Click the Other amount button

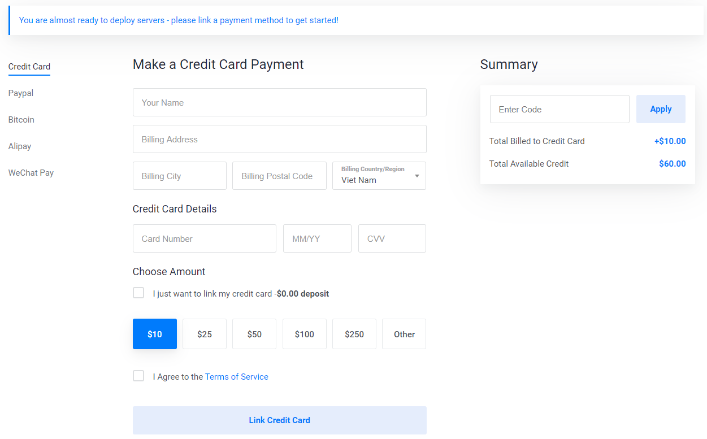pos(404,334)
